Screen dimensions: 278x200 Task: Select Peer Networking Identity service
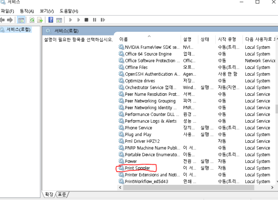point(196,108)
